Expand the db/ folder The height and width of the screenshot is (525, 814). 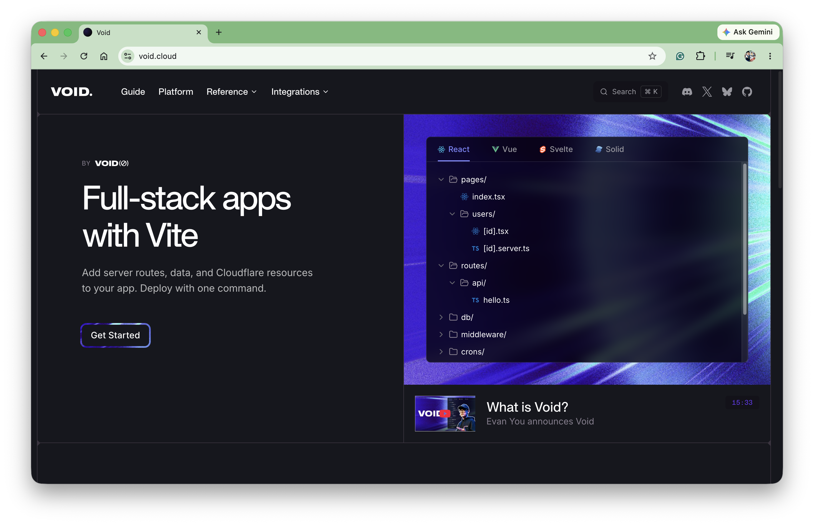coord(441,317)
